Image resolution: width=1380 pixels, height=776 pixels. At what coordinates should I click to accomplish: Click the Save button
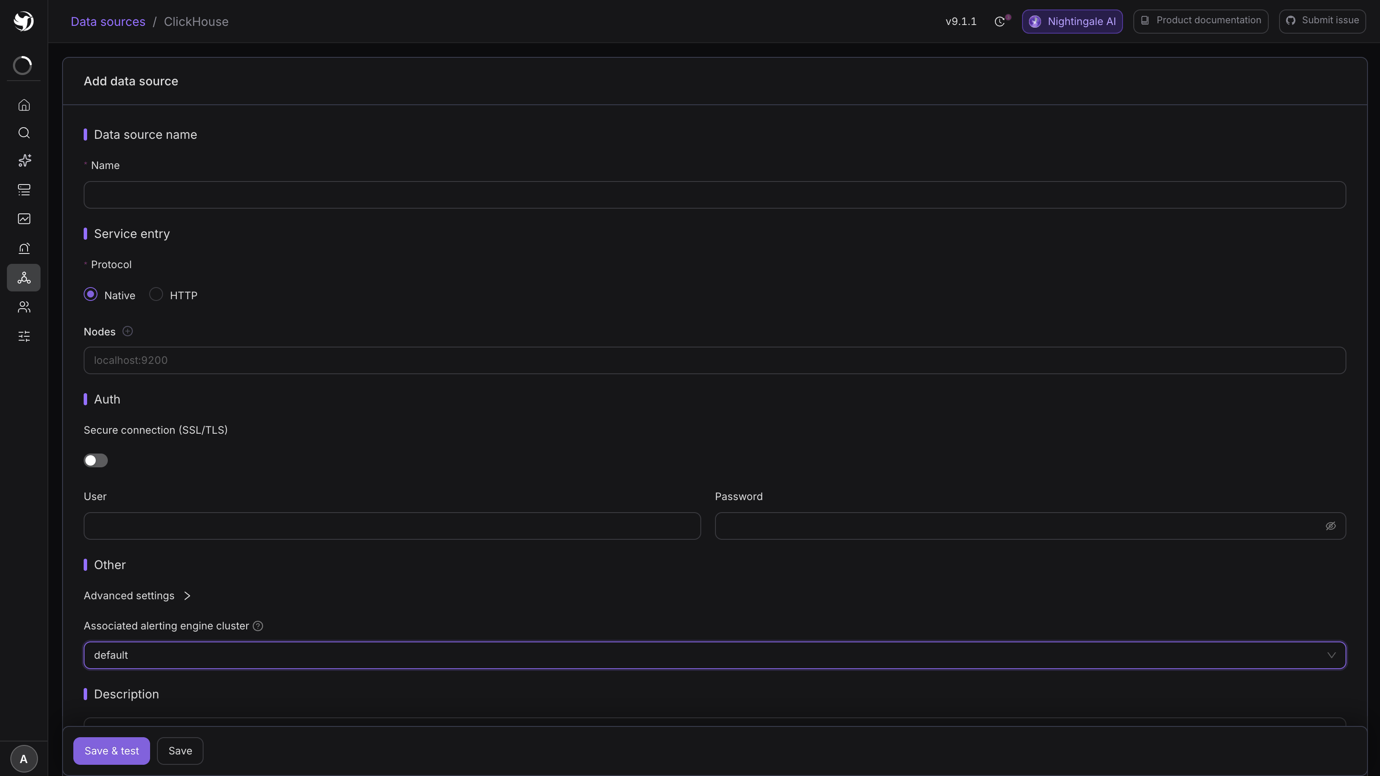point(180,751)
